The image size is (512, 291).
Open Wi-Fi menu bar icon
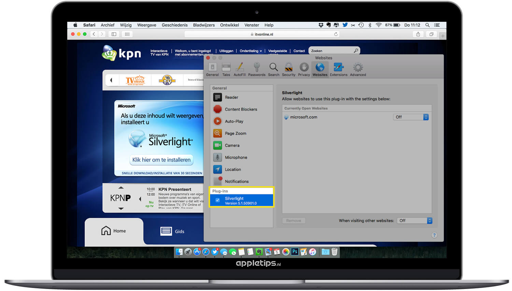point(378,25)
